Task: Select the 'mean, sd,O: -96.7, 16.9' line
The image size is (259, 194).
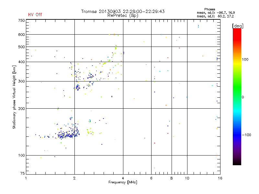Action: click(216, 13)
